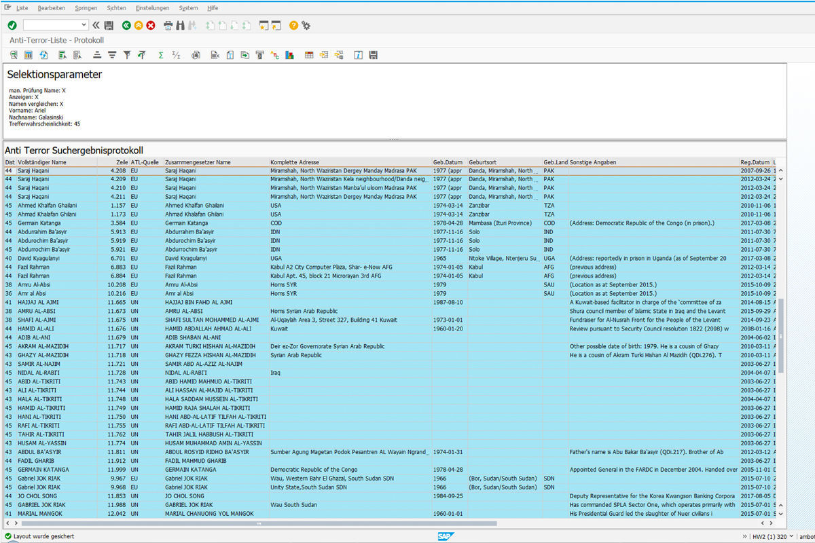
Task: Collapse the command field with the « icon
Action: point(96,25)
